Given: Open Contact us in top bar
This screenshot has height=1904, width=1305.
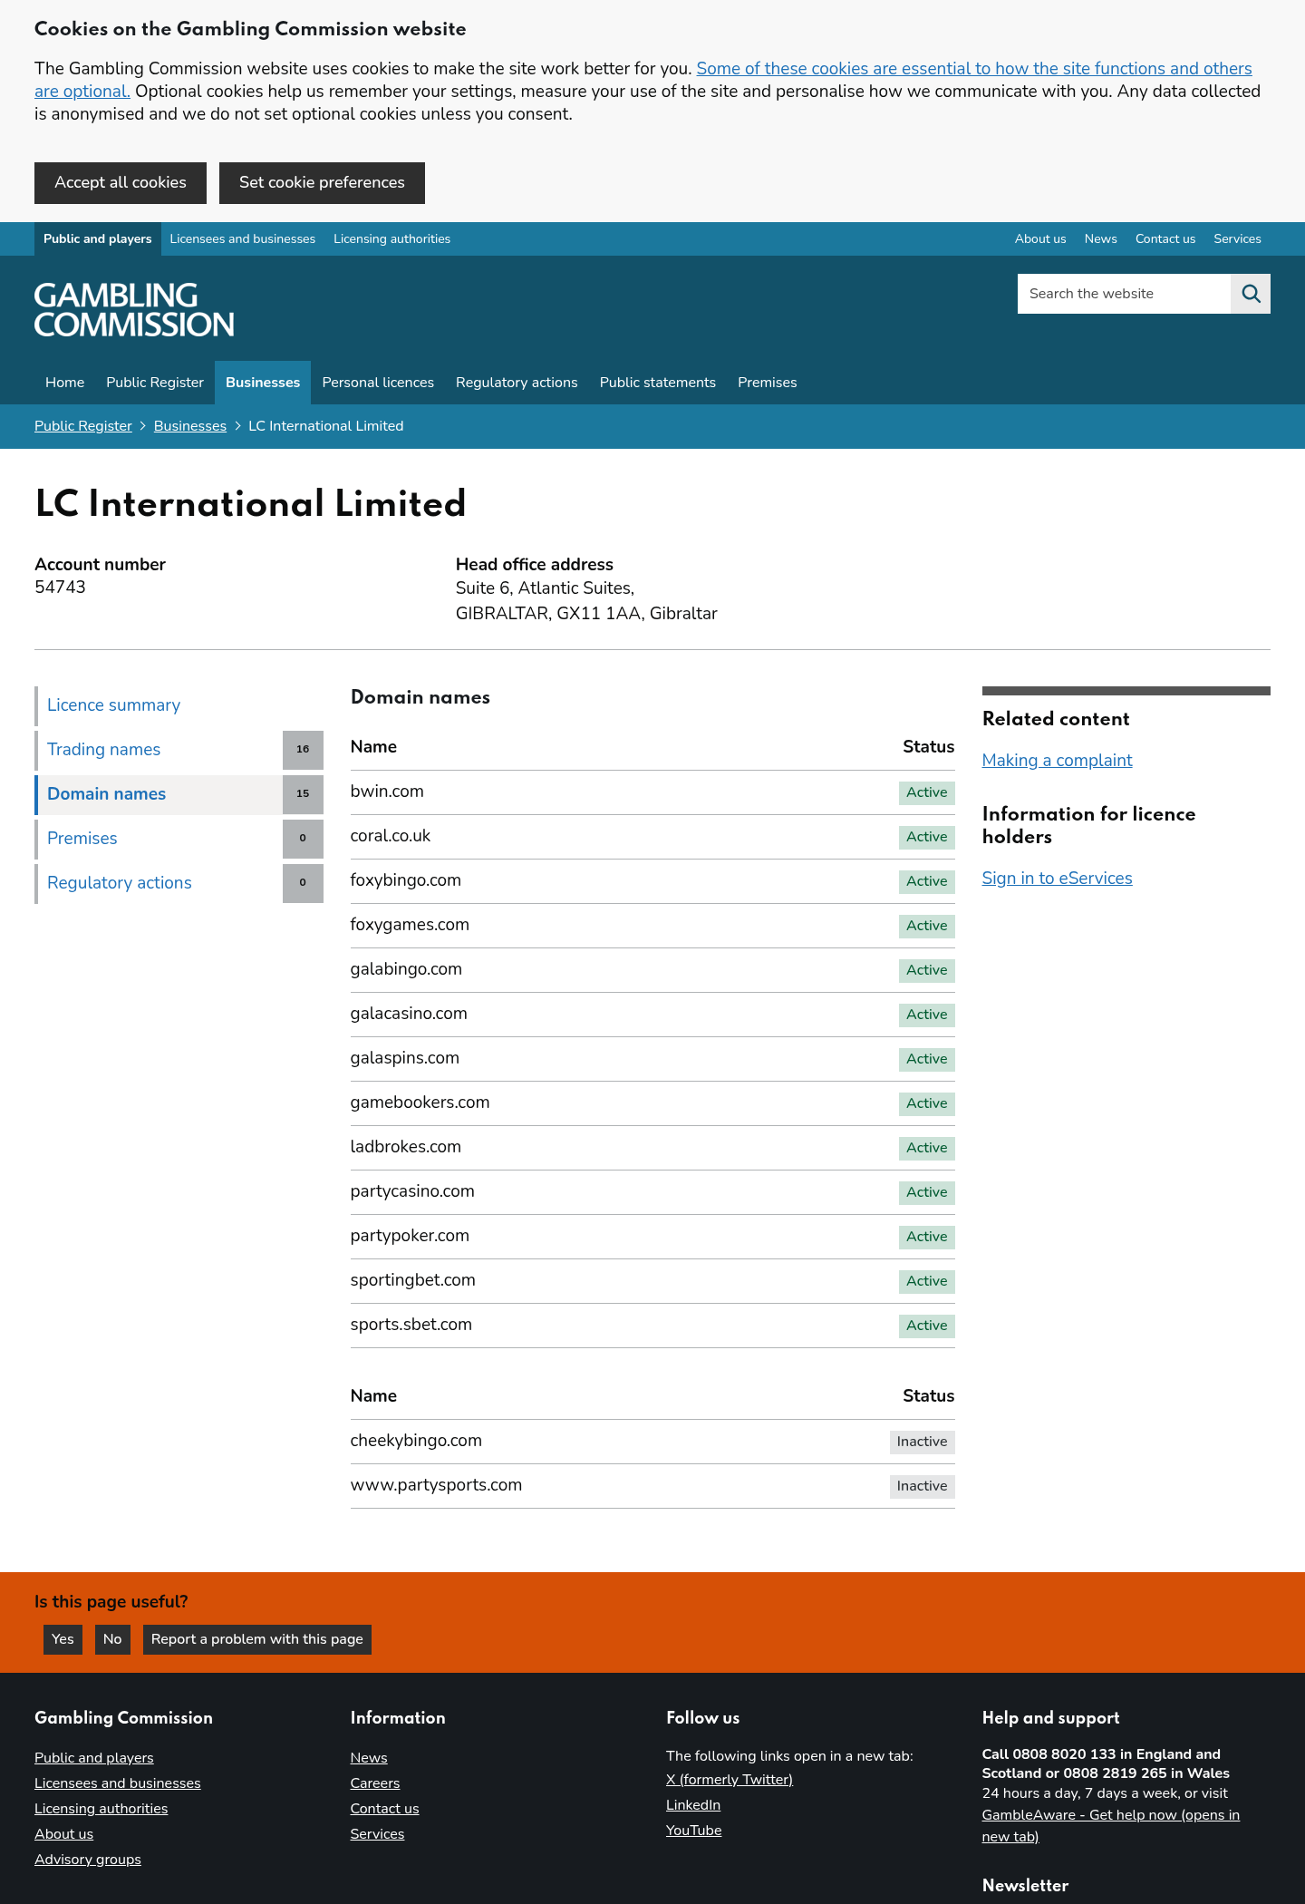Looking at the screenshot, I should (1165, 239).
